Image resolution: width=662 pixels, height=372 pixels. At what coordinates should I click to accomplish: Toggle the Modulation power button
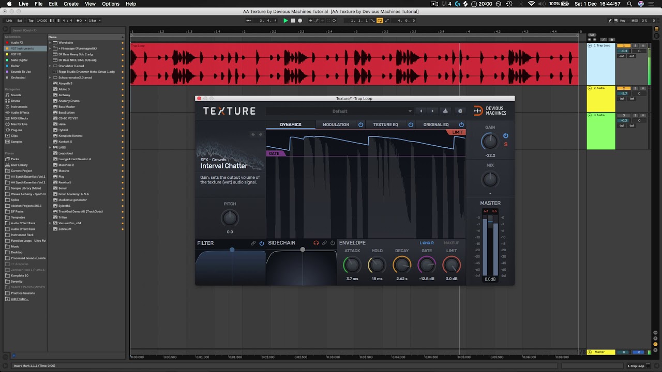click(361, 125)
